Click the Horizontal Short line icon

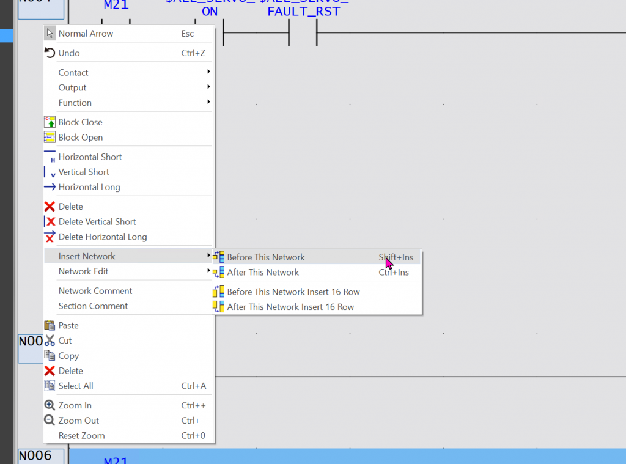click(x=50, y=157)
